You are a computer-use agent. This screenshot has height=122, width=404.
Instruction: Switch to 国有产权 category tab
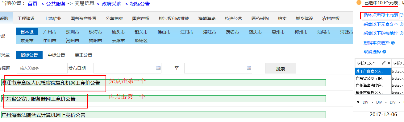point(141,18)
